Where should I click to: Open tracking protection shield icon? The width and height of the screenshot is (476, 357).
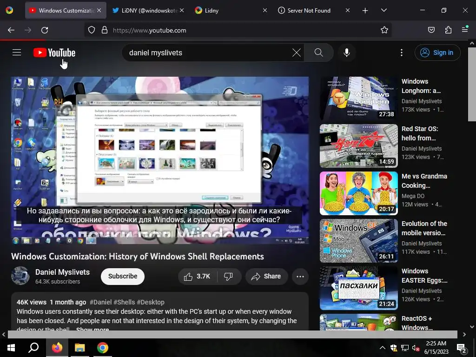(x=92, y=30)
